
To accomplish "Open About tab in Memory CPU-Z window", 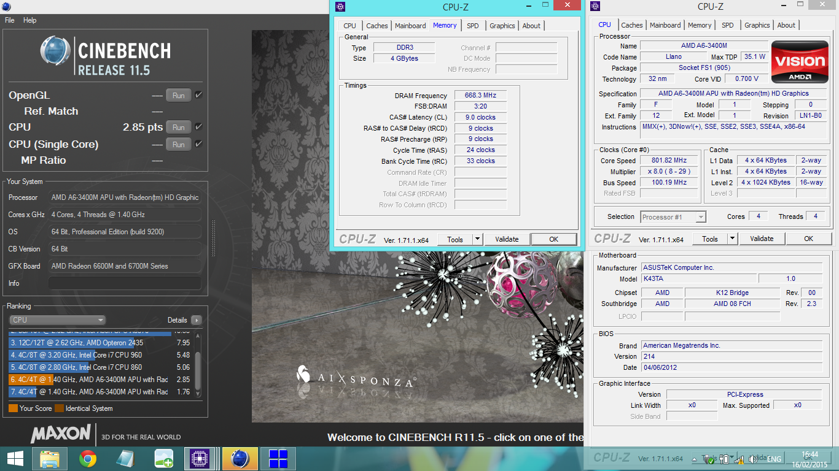I will [x=531, y=26].
